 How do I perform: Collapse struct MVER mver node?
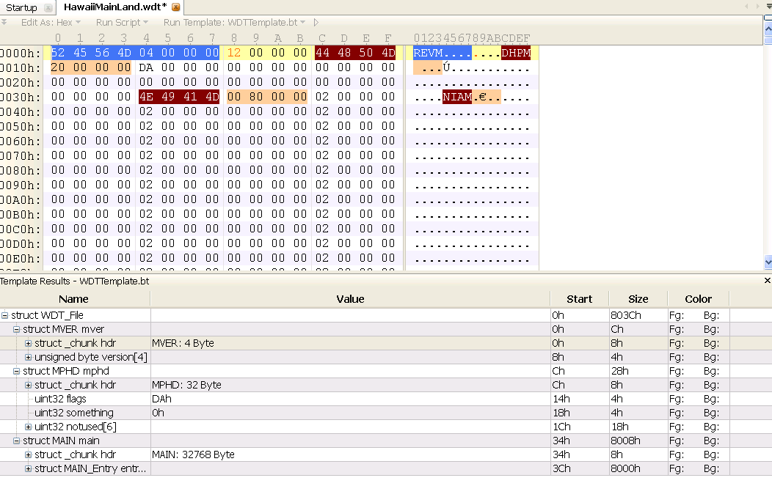[x=16, y=329]
